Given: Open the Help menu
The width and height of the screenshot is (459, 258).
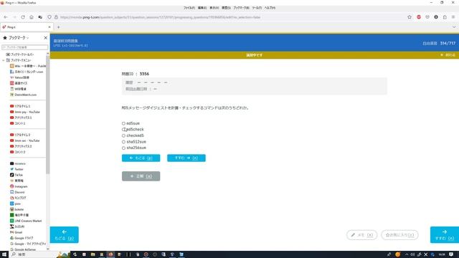Looking at the screenshot, I should point(270,8).
